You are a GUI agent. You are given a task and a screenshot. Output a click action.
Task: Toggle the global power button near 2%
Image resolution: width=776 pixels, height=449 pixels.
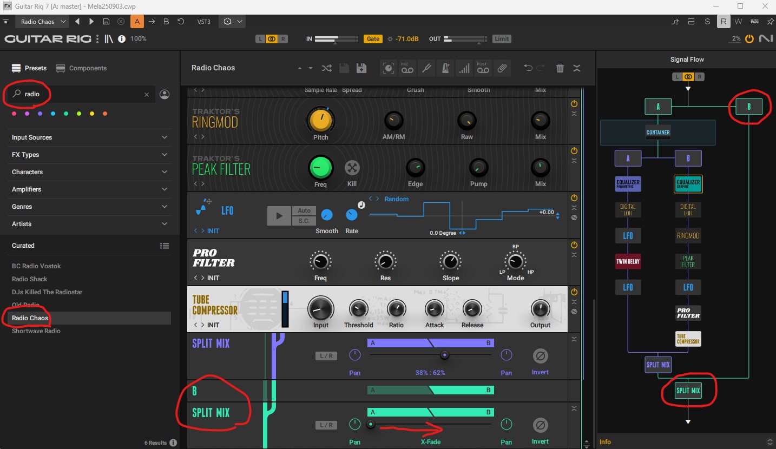(x=749, y=39)
